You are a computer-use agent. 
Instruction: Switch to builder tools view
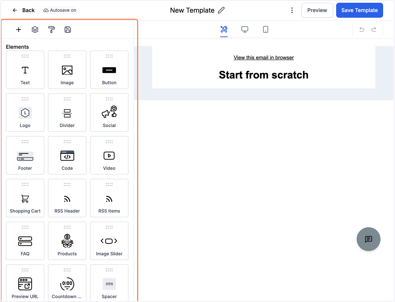[224, 29]
